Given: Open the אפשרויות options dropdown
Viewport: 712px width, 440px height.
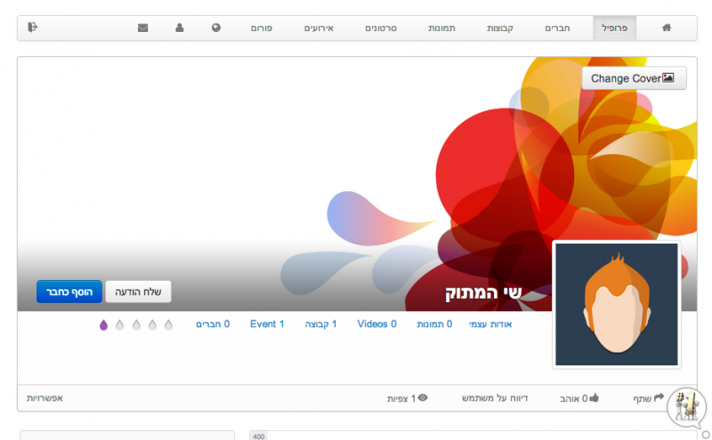Looking at the screenshot, I should (x=44, y=398).
